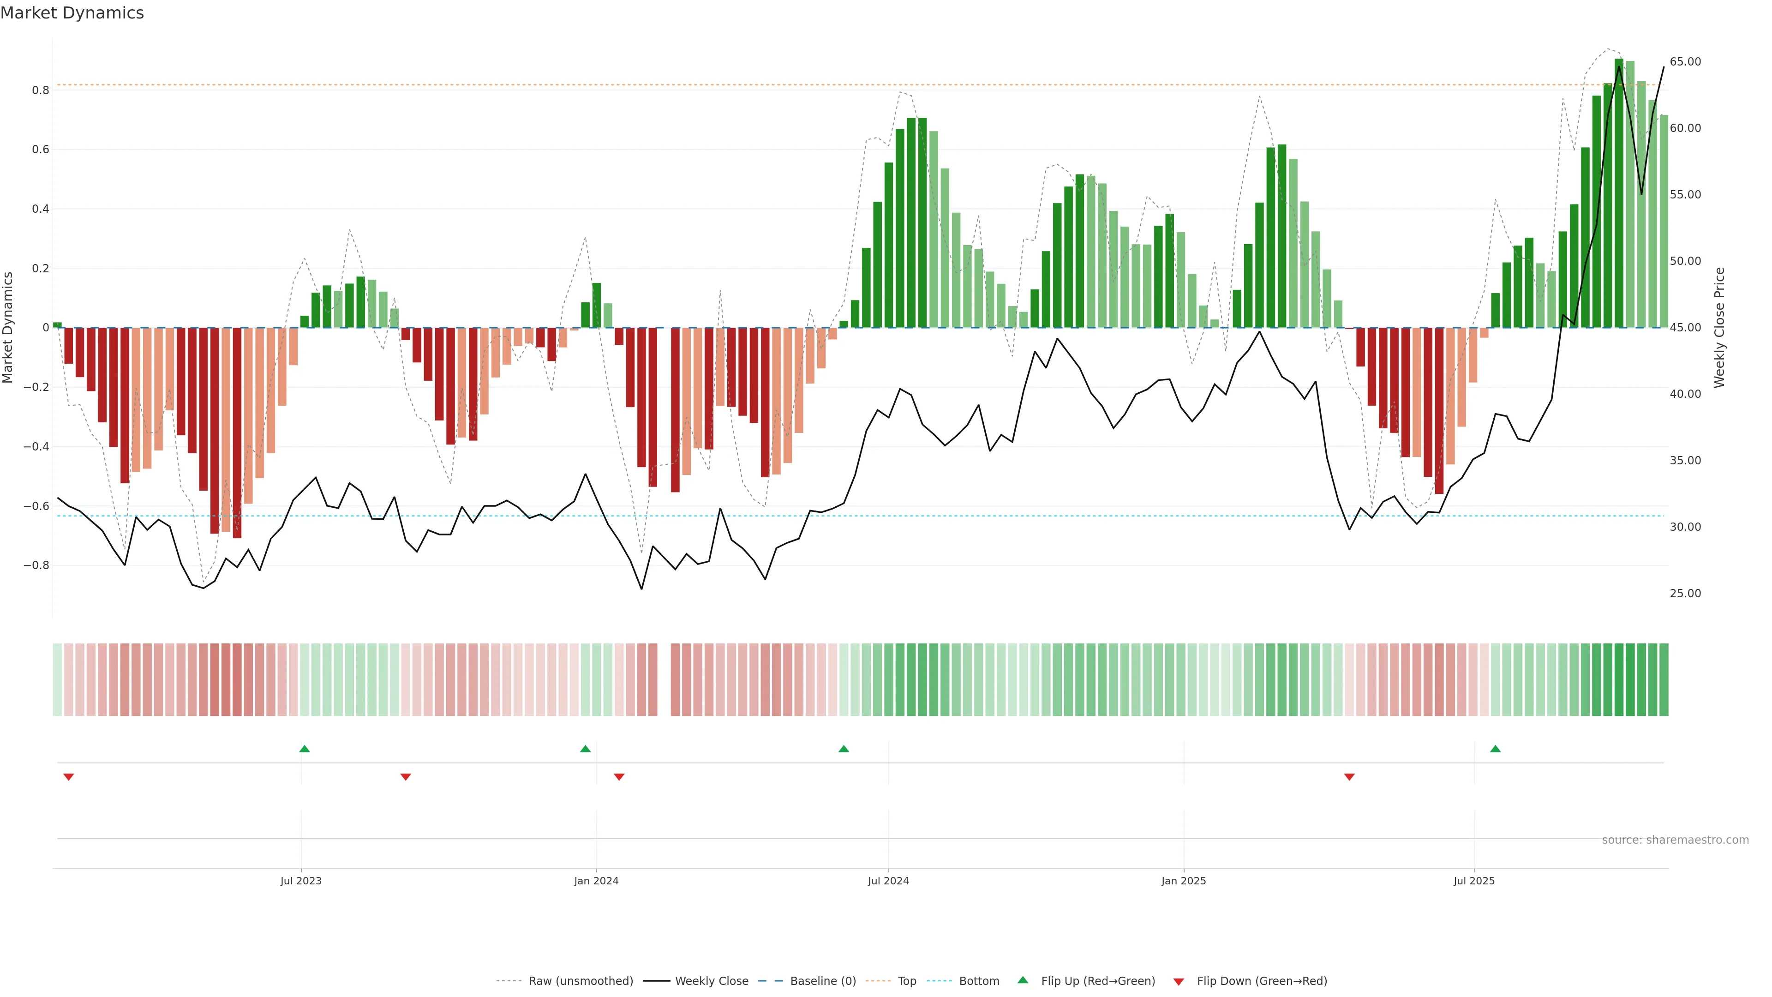Click the flip-up marker after Jul 2025

tap(1496, 749)
